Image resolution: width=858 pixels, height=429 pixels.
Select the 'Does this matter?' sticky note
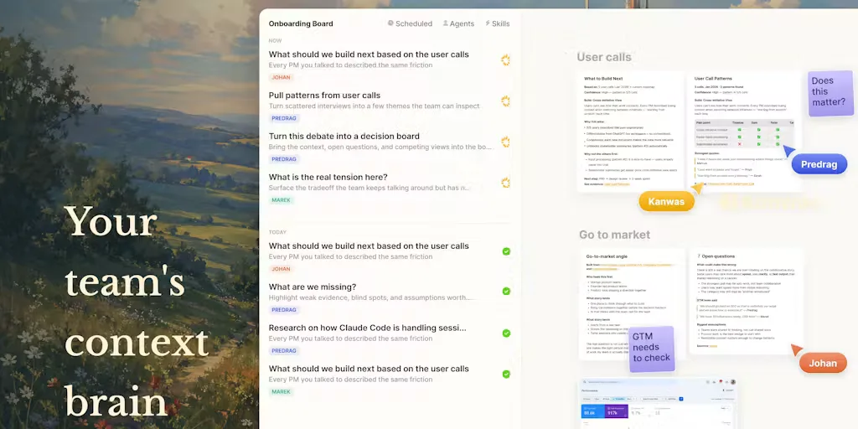coord(830,93)
